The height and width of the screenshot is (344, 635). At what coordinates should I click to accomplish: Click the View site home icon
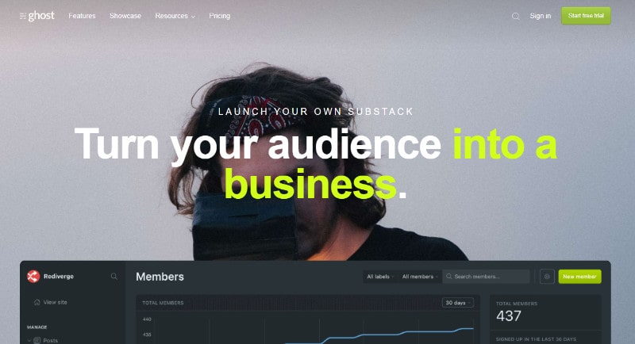(37, 302)
